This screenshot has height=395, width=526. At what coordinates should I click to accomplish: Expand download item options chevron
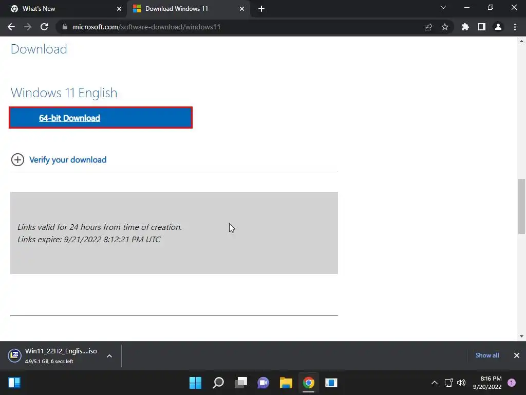109,356
